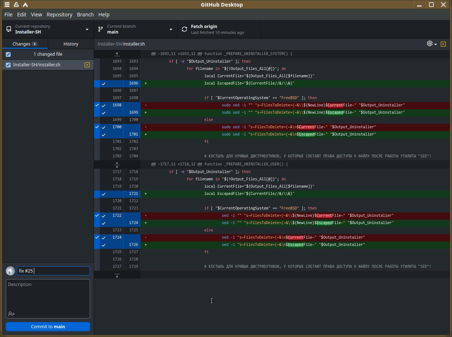Screen dimensions: 452x337
Task: Deselect added line 1696 in the diff
Action: click(x=117, y=83)
